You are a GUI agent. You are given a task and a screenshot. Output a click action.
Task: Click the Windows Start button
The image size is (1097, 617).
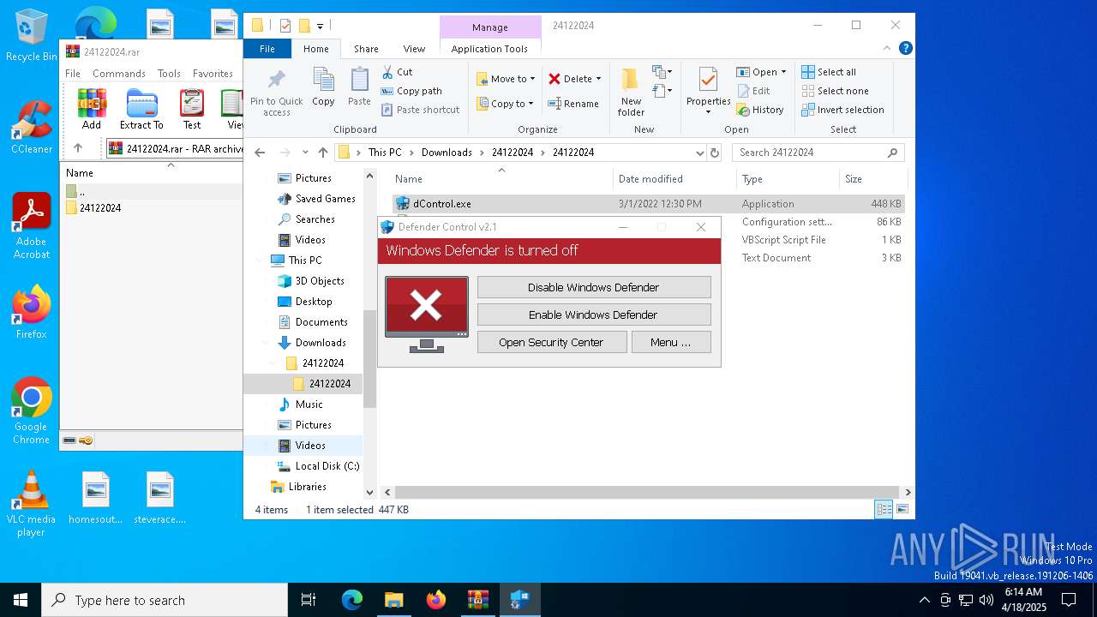21,600
